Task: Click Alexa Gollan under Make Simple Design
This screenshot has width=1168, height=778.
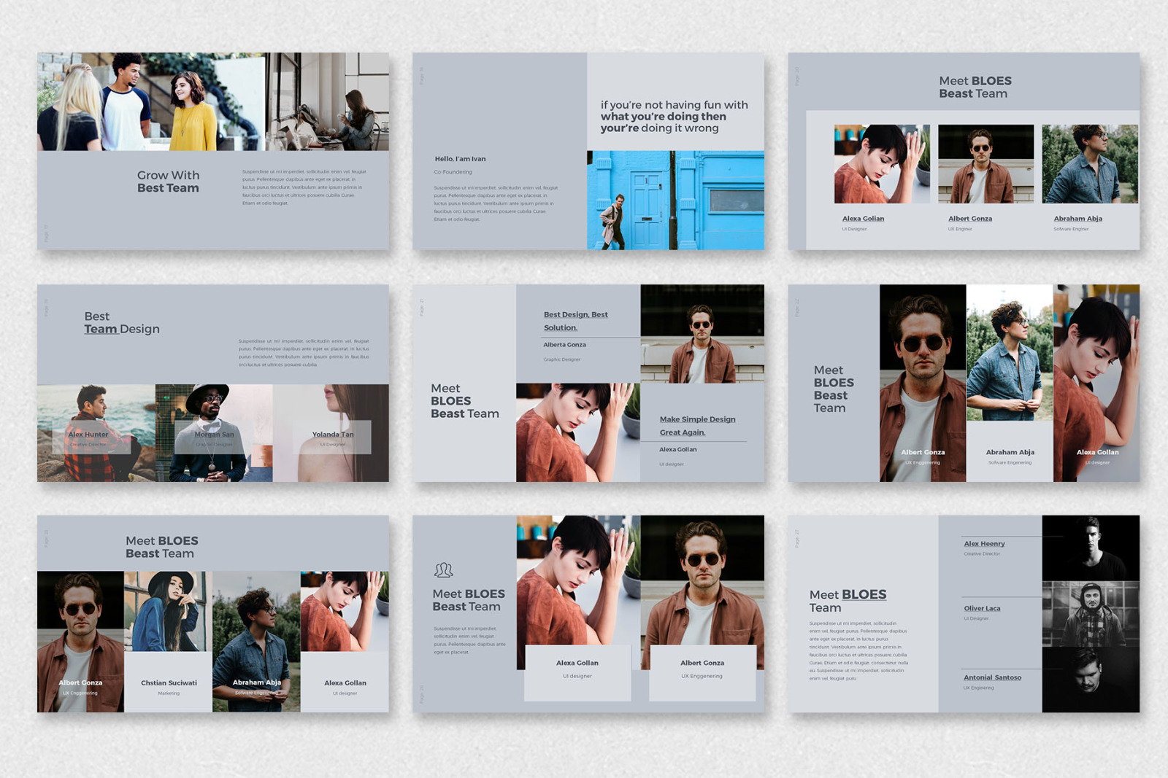Action: coord(678,450)
